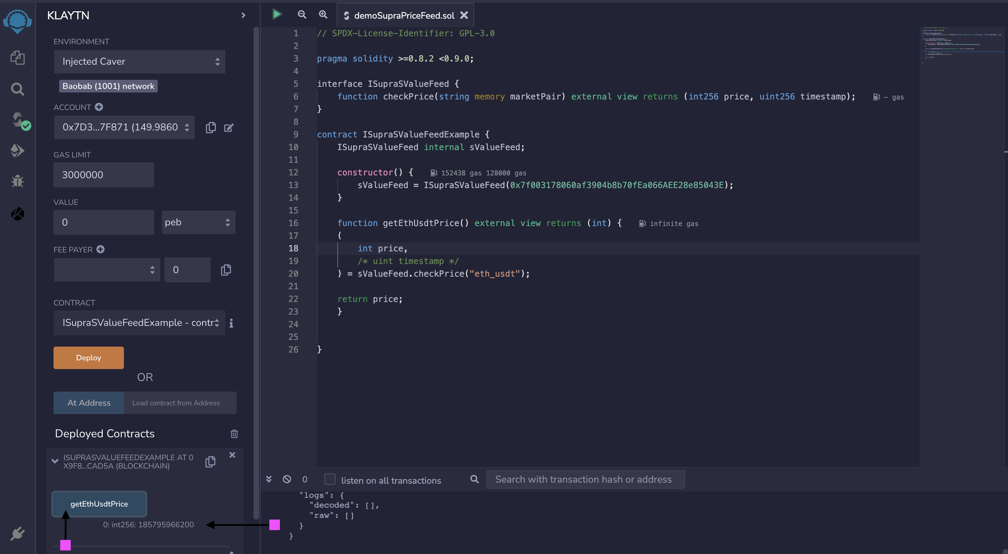Select the demoSupraPriceFeed.sol editor tab
Image resolution: width=1008 pixels, height=554 pixels.
tap(404, 15)
